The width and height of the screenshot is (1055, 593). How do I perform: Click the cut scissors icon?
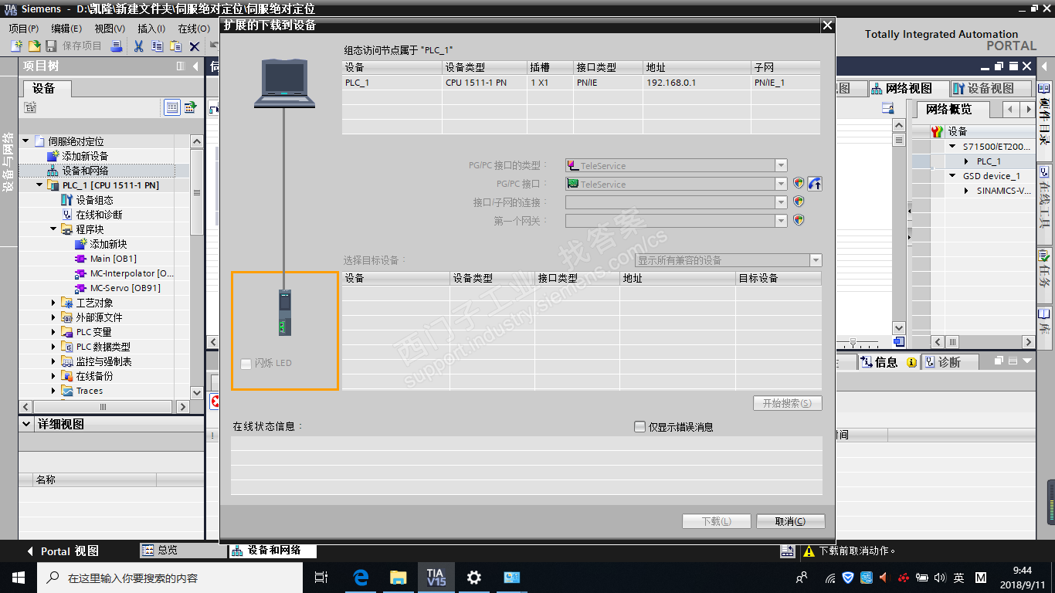pyautogui.click(x=138, y=46)
